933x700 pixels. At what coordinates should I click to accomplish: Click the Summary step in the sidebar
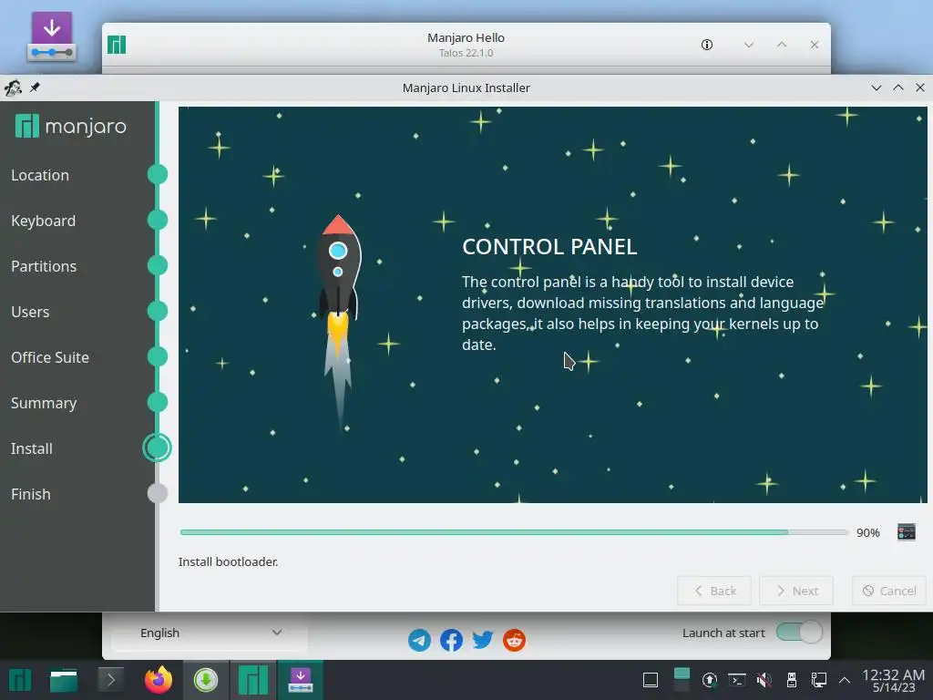click(x=44, y=403)
